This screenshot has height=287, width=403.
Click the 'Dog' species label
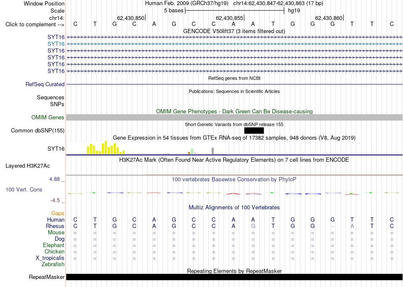pyautogui.click(x=59, y=239)
